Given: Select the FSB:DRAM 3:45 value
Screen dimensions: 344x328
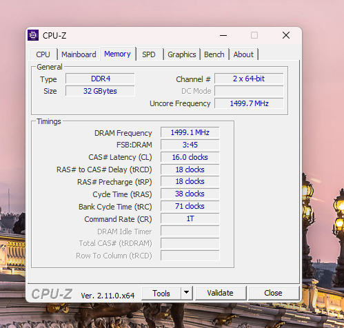Looking at the screenshot, I should 190,145.
